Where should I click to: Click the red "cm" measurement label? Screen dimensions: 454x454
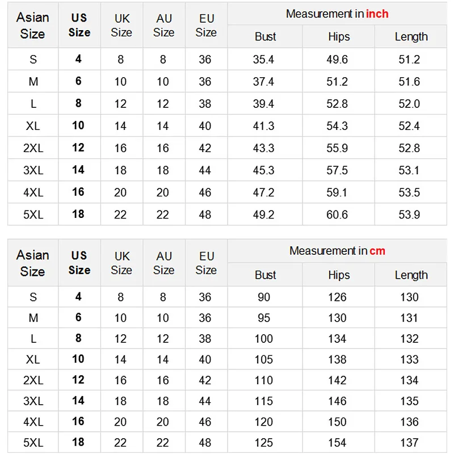tap(377, 251)
